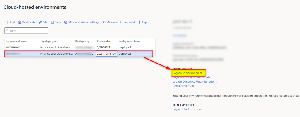Click the Edit pencil icon
300x117 pixels.
pos(40,22)
